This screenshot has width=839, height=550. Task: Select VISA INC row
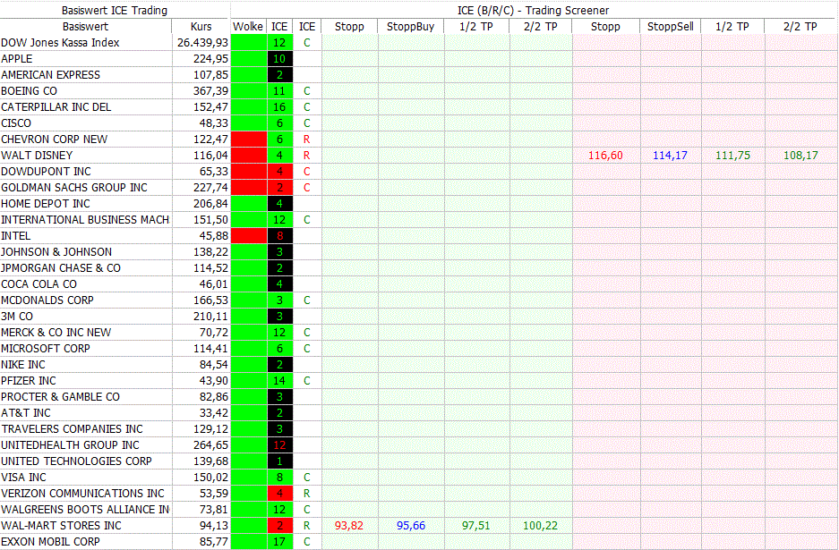tap(23, 477)
